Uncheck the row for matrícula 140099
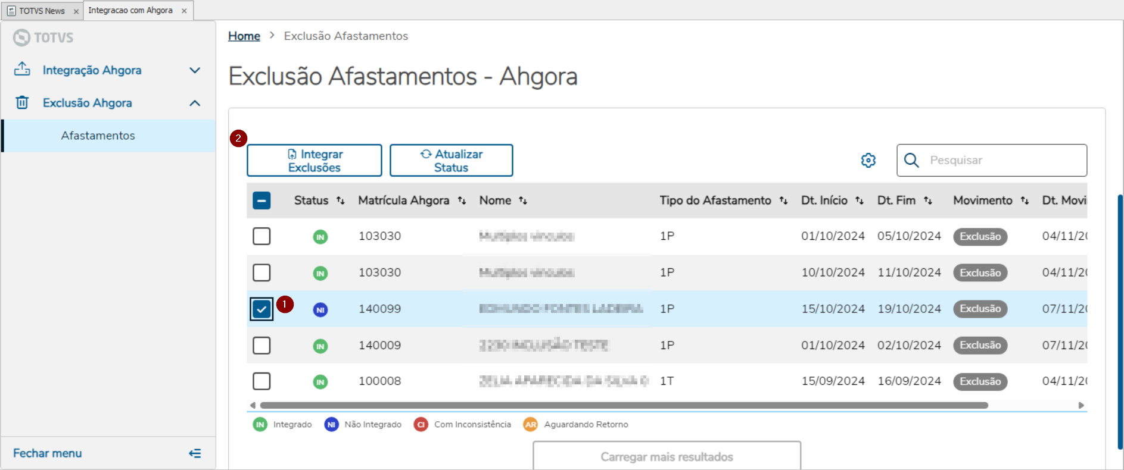This screenshot has width=1124, height=470. tap(261, 309)
